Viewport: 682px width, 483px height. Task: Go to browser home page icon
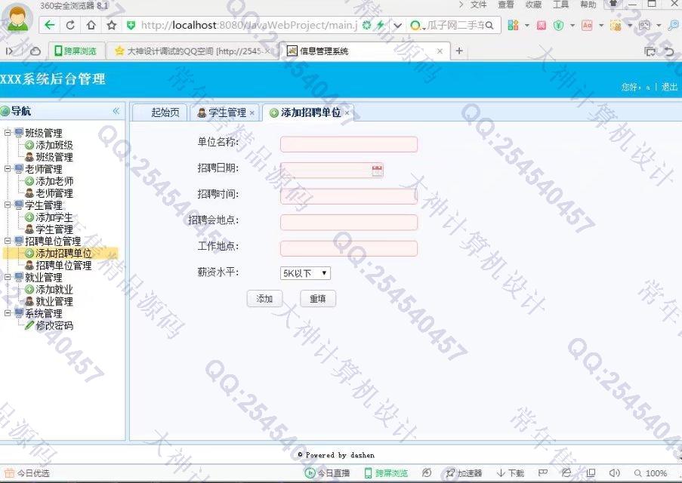coord(91,25)
